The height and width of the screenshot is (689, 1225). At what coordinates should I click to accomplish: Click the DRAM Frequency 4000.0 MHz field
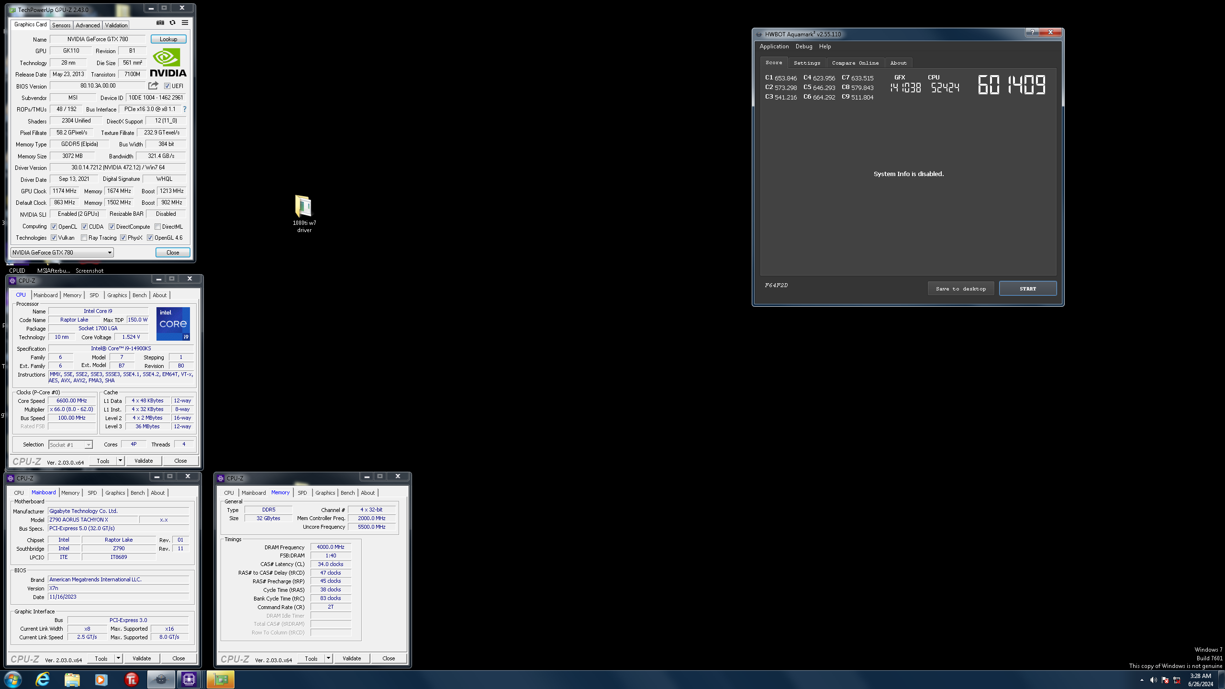tap(331, 547)
